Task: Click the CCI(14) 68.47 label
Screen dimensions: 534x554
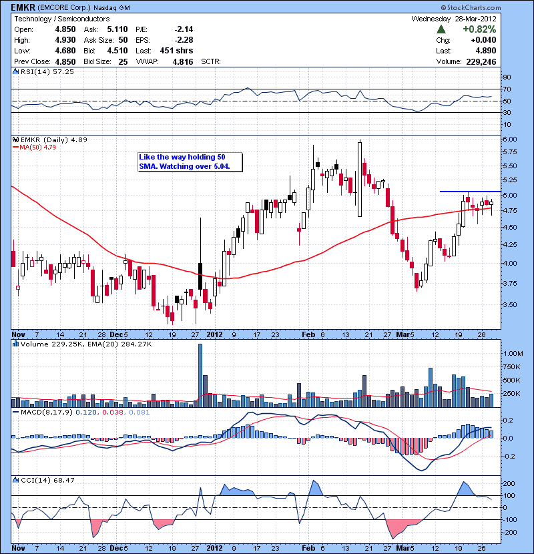Action: 47,480
